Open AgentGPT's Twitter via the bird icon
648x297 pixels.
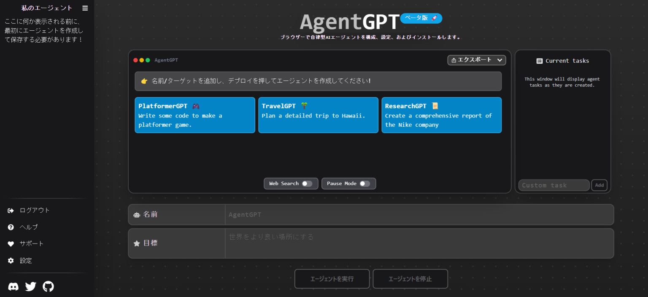(x=30, y=286)
